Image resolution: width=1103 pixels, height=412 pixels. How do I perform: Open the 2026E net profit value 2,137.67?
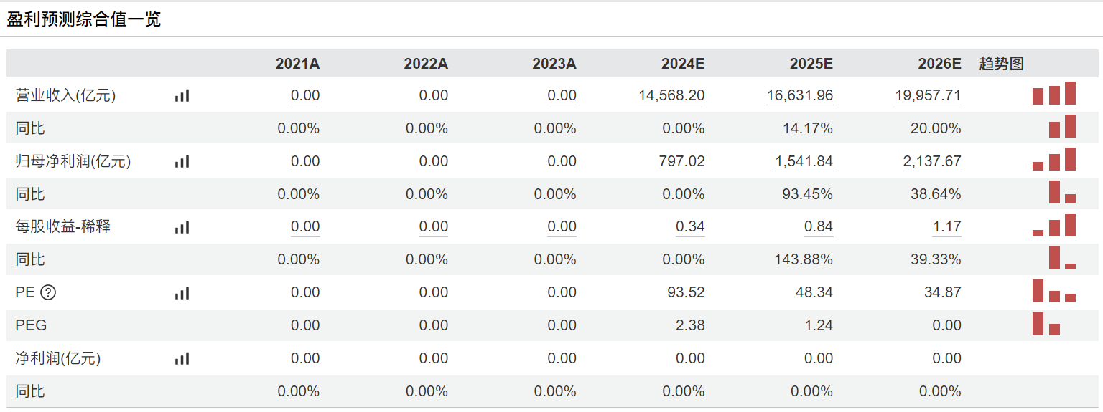coord(932,161)
